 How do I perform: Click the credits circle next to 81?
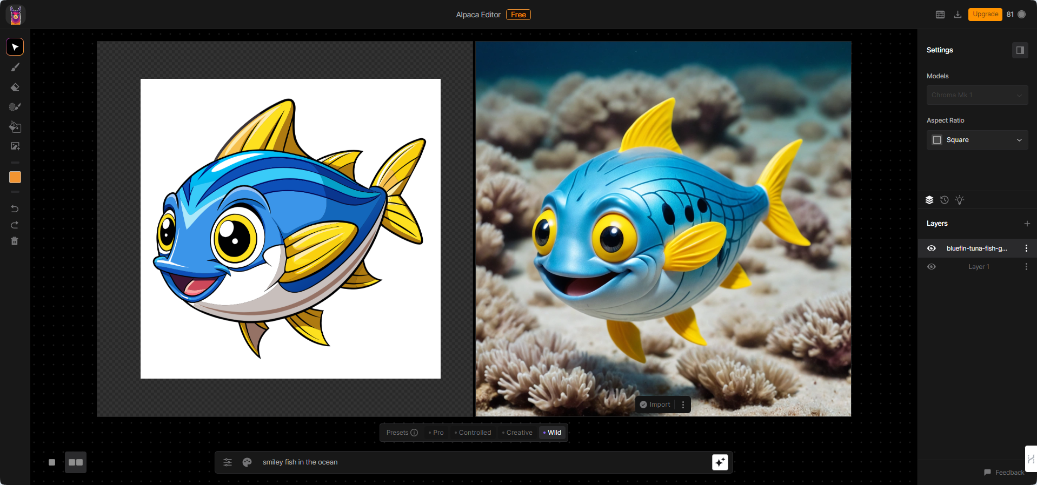1021,15
